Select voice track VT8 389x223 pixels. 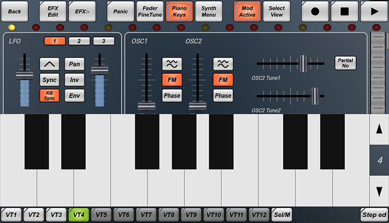coord(169,215)
